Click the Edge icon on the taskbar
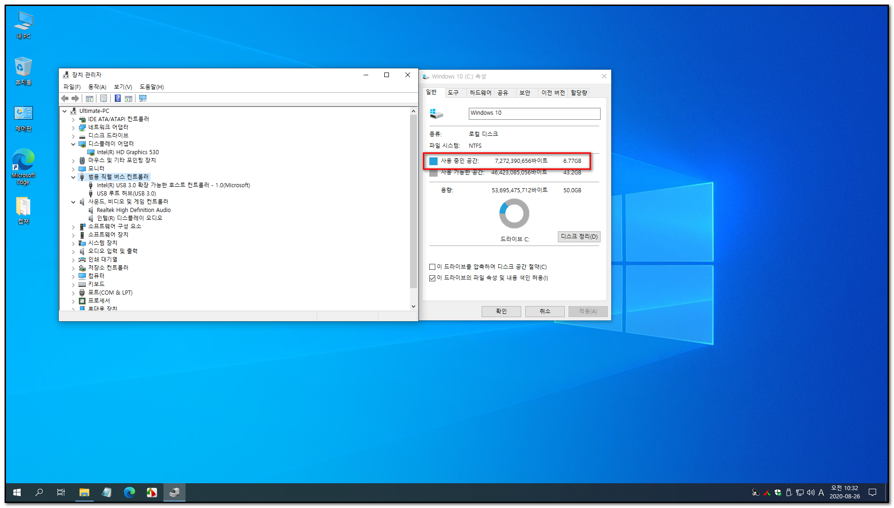The width and height of the screenshot is (894, 508). (x=129, y=492)
